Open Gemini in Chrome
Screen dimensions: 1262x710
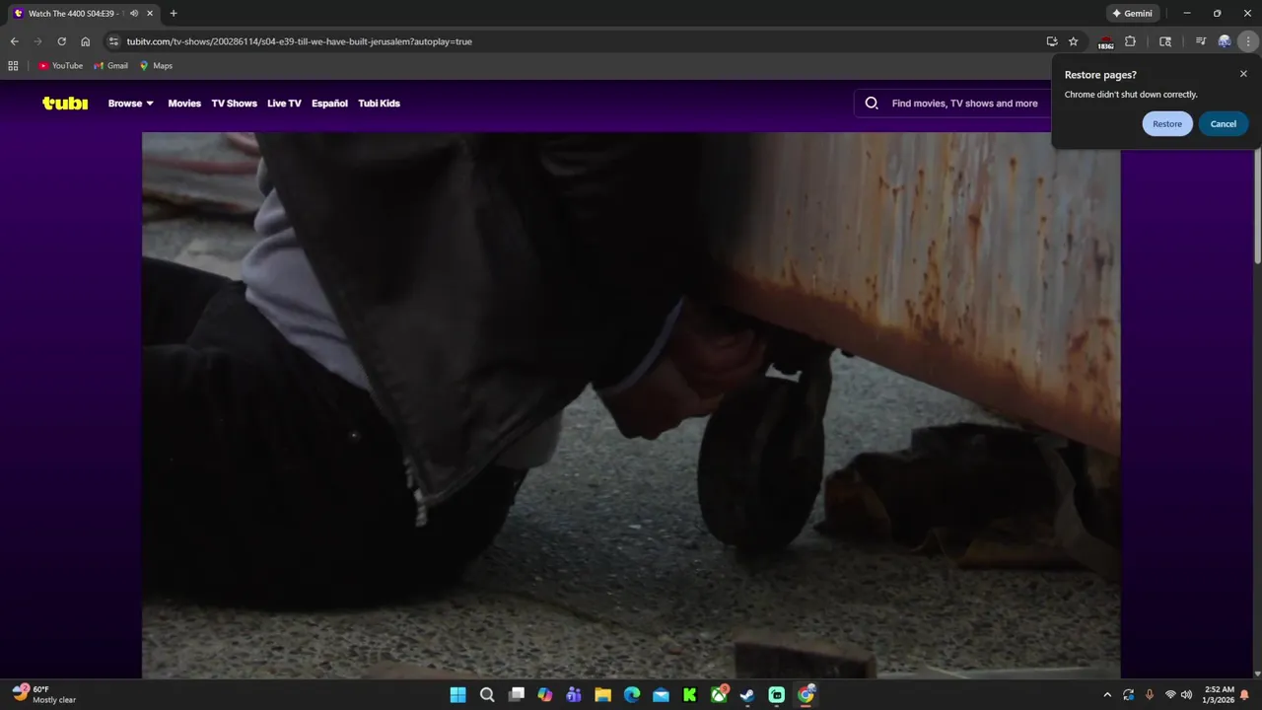[x=1132, y=13]
